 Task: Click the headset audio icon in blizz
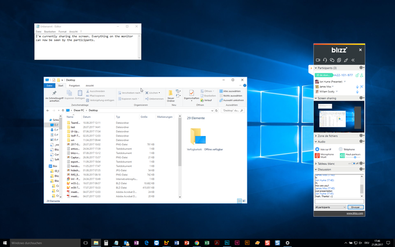325,60
